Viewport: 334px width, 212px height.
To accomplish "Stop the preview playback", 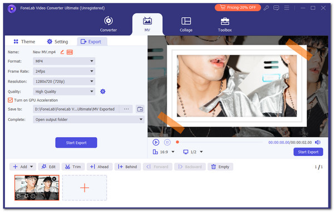I will tap(167, 142).
